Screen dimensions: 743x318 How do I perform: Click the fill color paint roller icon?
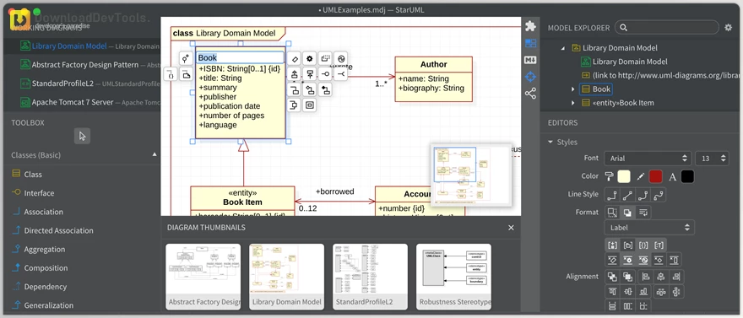coord(610,176)
